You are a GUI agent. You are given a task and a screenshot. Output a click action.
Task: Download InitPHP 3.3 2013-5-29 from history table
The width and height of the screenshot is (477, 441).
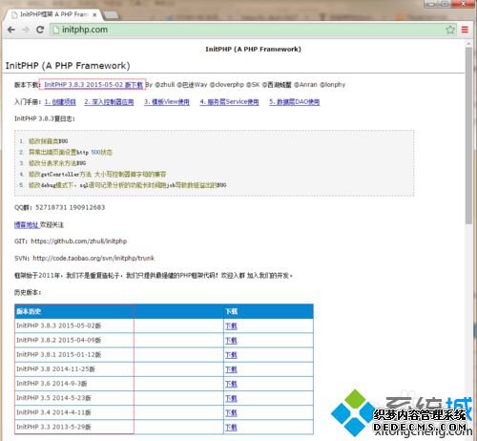pyautogui.click(x=231, y=428)
